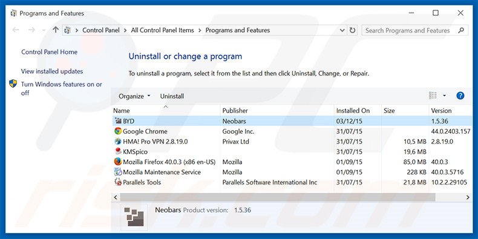Image resolution: width=478 pixels, height=239 pixels.
Task: Select the KMSpico entry name
Action: point(135,151)
